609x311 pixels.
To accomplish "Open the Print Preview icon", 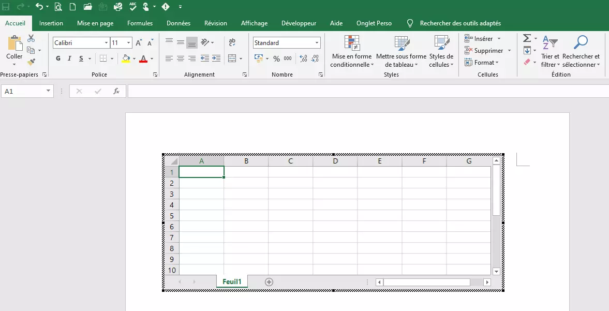I will [58, 7].
